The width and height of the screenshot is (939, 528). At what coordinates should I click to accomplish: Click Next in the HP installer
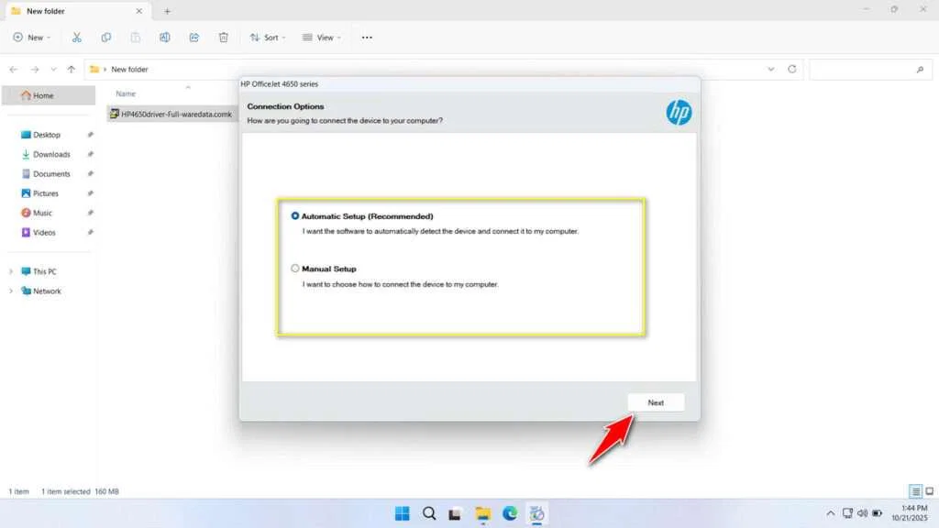656,402
